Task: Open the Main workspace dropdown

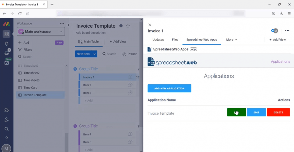Action: point(41,32)
